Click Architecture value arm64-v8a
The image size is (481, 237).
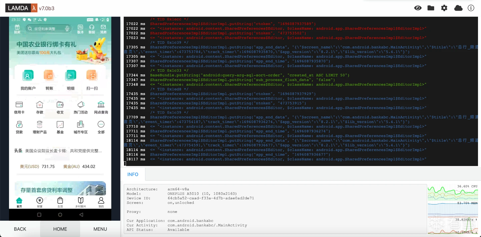[x=178, y=189]
